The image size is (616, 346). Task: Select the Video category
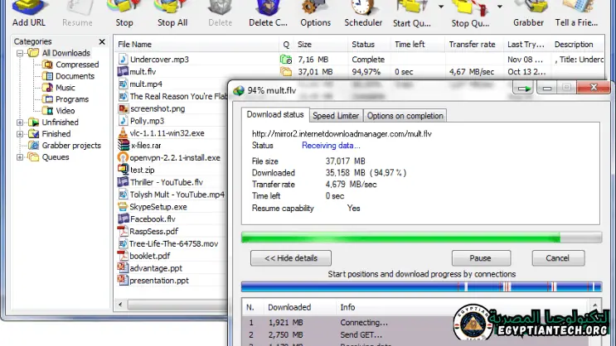pos(65,111)
